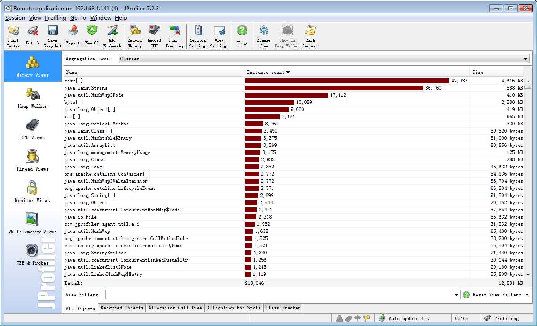This screenshot has width=537, height=326.
Task: Select the java.util.LinkedHashMap$Entry row
Action: click(x=294, y=274)
